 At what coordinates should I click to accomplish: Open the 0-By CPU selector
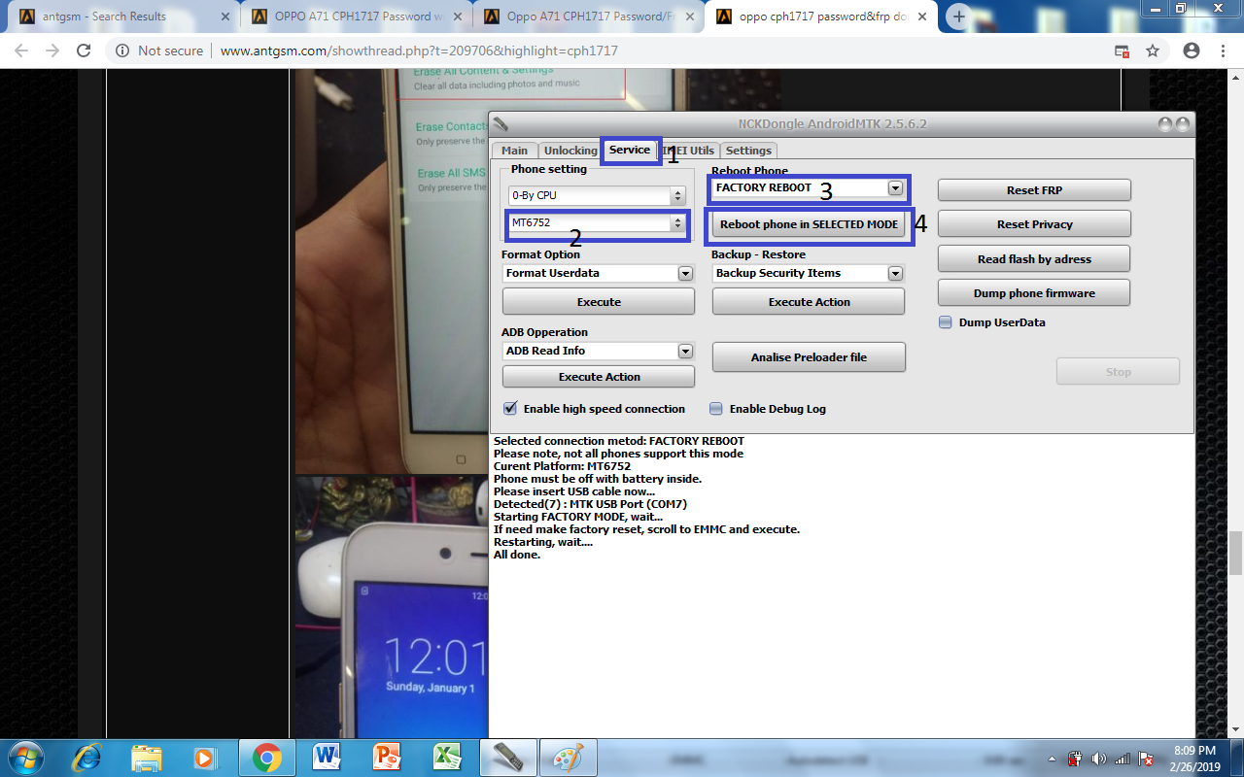597,195
